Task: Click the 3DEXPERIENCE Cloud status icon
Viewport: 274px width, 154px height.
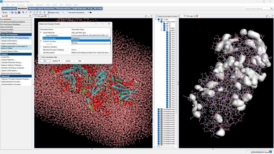Action: click(271, 152)
